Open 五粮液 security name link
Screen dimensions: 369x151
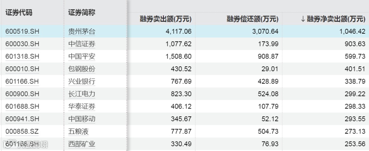(78, 132)
